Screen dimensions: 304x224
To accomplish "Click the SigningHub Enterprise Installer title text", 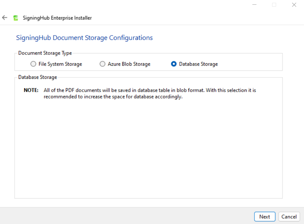I will [x=57, y=18].
